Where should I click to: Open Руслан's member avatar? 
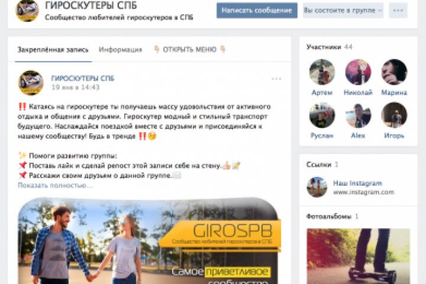coord(322,115)
